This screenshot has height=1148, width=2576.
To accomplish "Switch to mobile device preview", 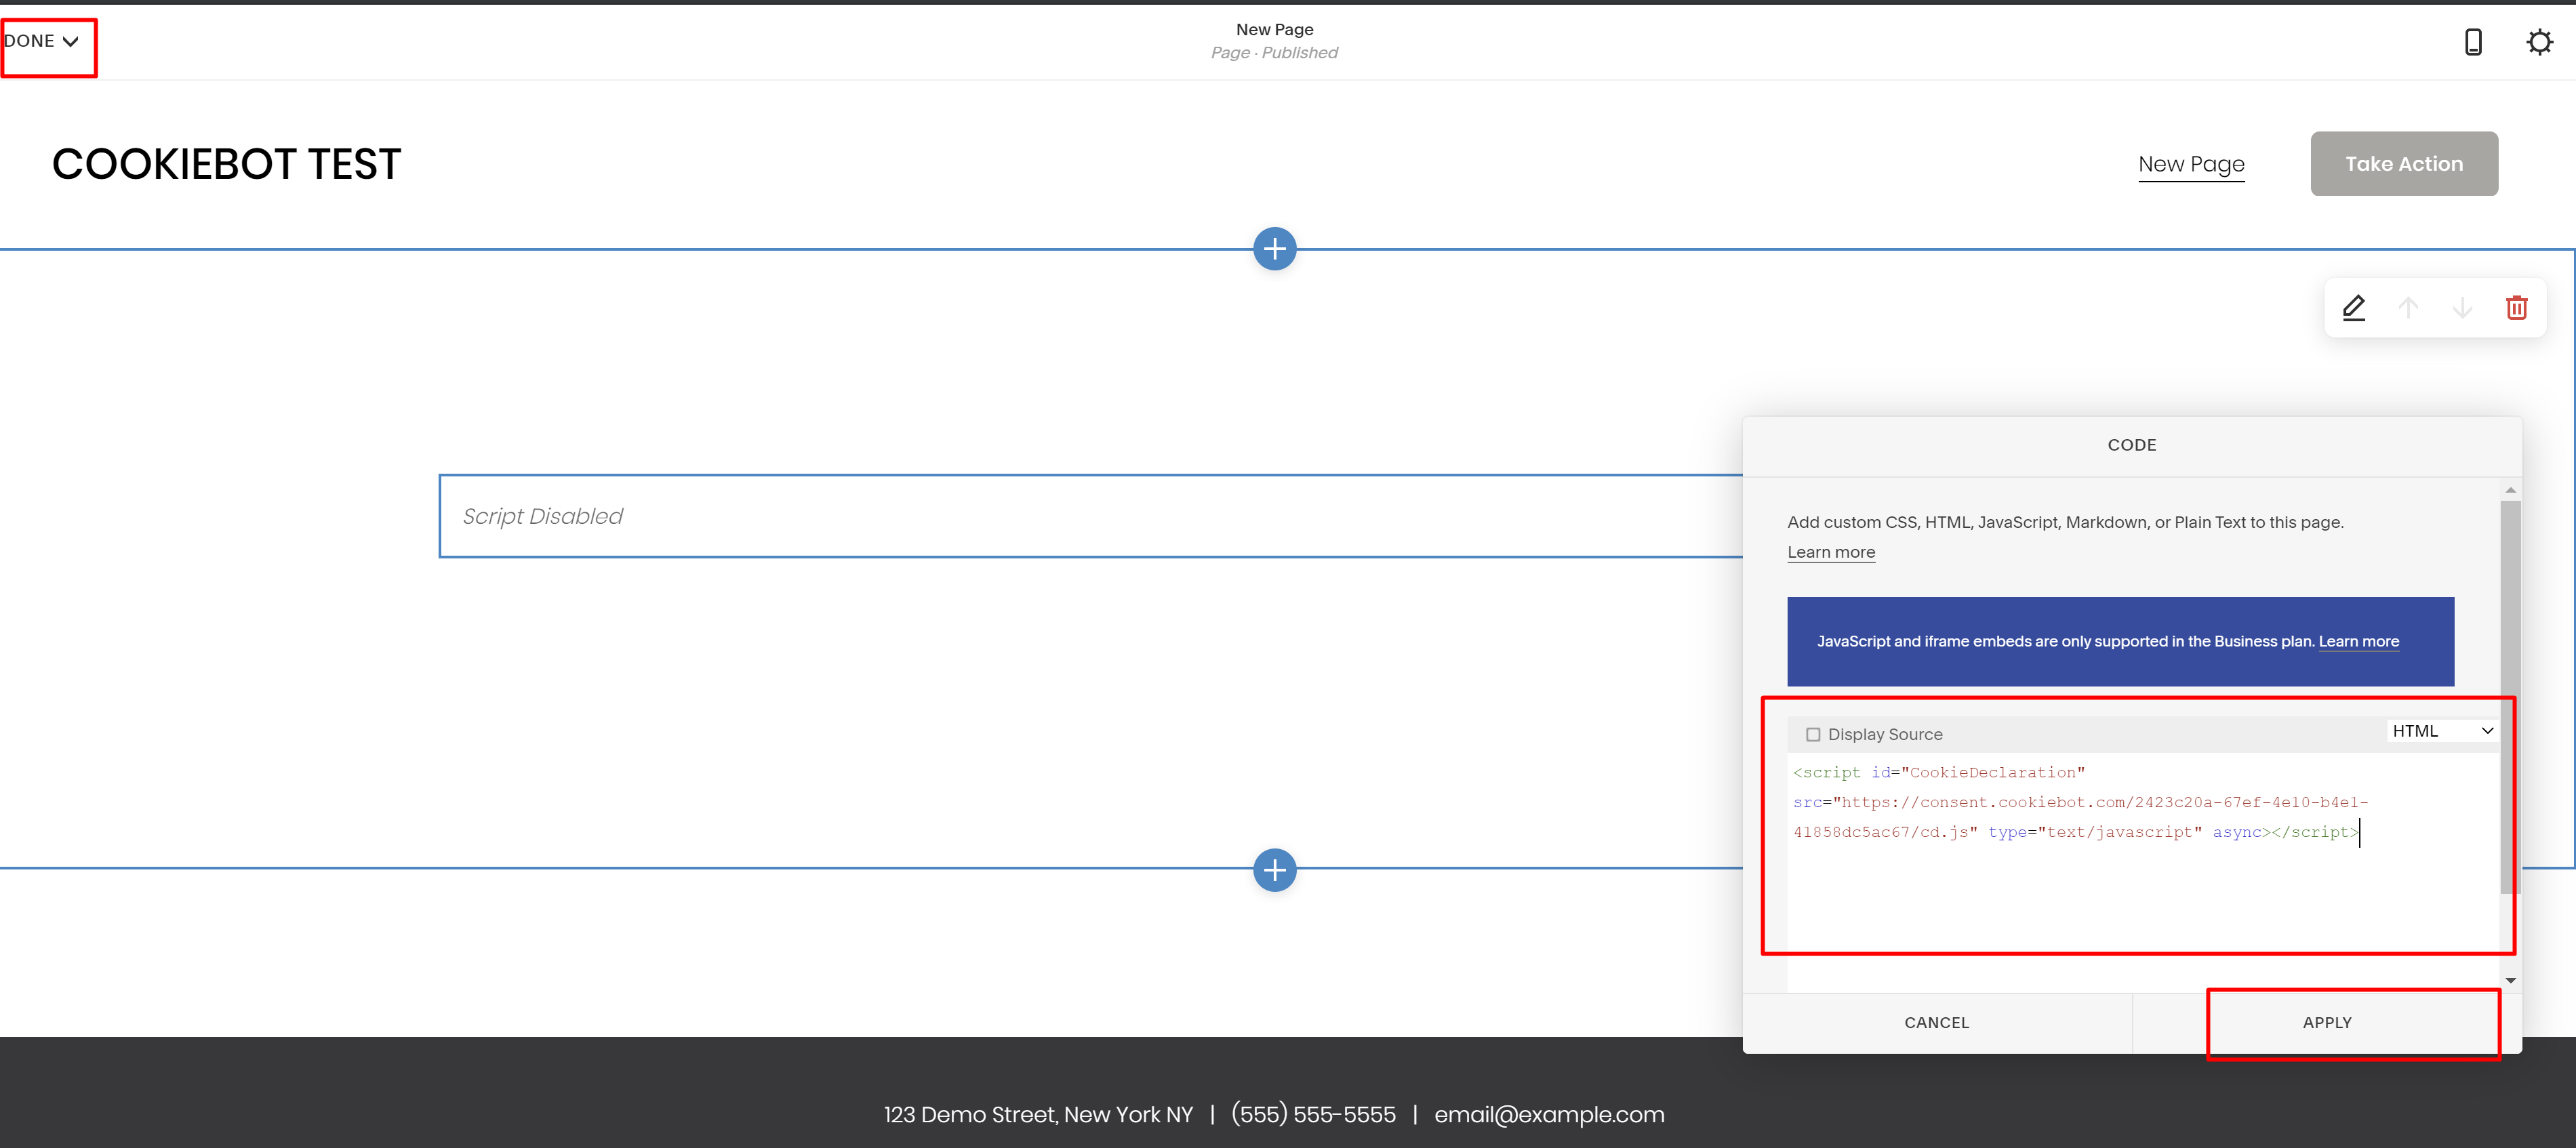I will pyautogui.click(x=2473, y=42).
